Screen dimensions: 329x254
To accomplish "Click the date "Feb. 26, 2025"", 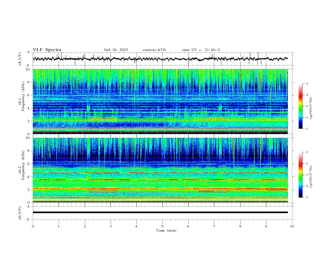I will 116,50.
